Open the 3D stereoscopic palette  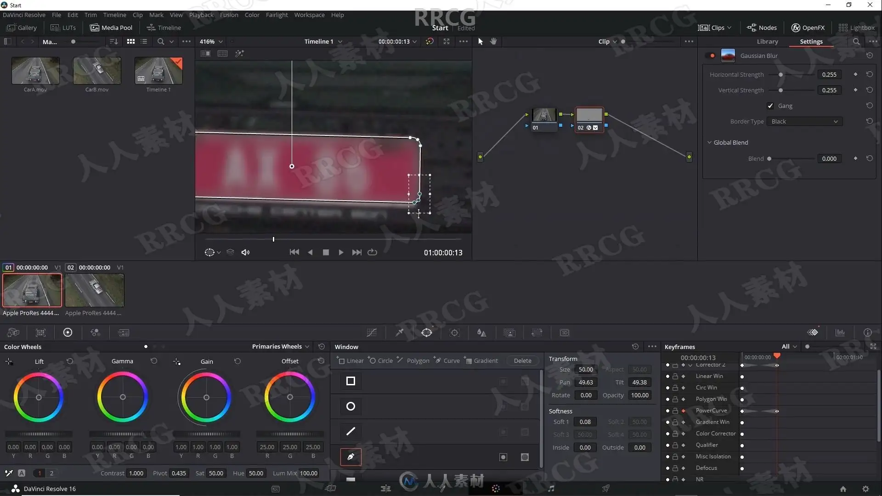pyautogui.click(x=565, y=333)
